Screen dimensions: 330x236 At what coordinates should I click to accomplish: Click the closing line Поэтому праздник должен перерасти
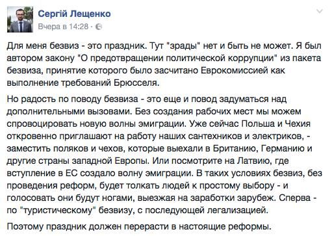point(139,226)
